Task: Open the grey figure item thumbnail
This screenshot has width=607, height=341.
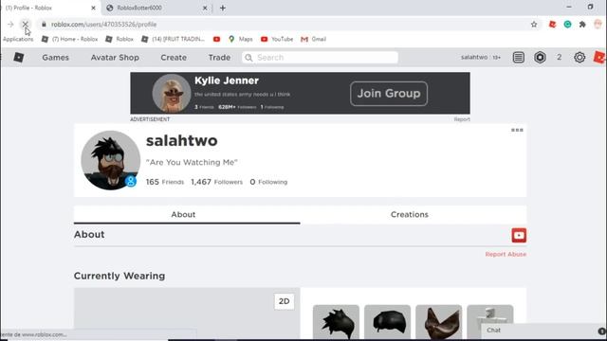Action: click(x=490, y=315)
